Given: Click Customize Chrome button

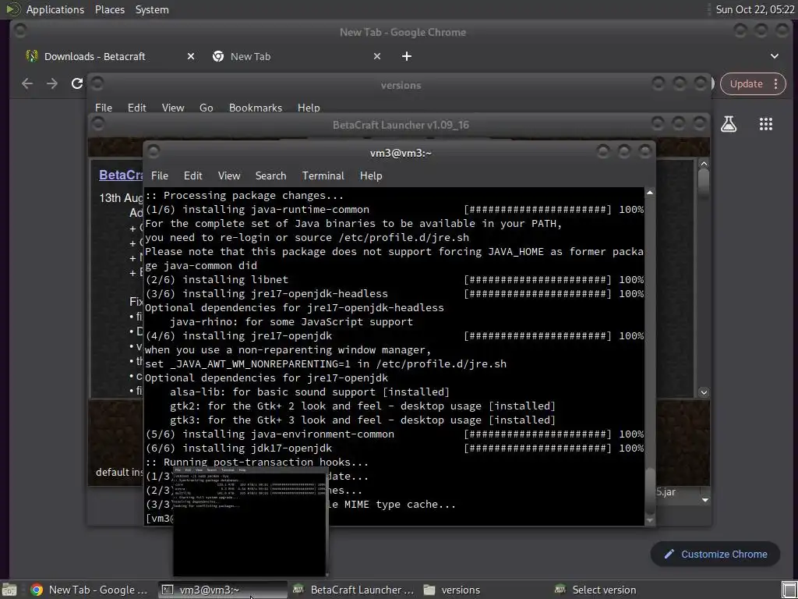Looking at the screenshot, I should coord(715,555).
